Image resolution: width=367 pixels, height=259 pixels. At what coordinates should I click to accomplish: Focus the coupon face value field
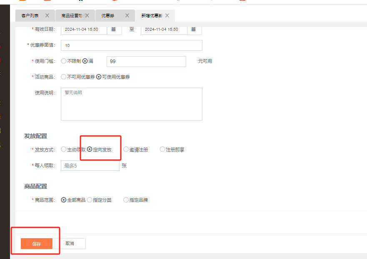coord(131,45)
